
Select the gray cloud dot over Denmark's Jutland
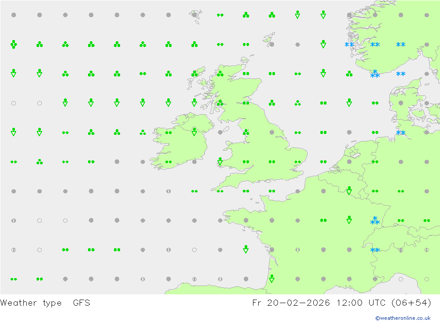401,103
